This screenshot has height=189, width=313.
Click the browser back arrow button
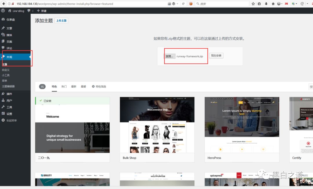(x=4, y=4)
